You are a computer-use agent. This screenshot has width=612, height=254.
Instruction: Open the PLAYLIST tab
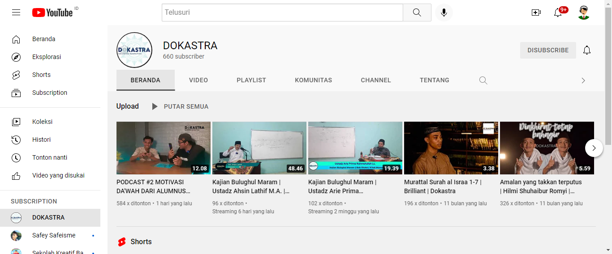[251, 80]
